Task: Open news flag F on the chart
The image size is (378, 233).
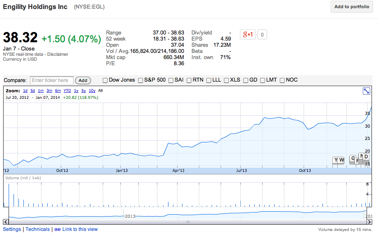Action: [357, 160]
